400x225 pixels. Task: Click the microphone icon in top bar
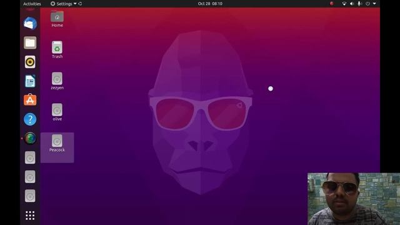pos(359,4)
